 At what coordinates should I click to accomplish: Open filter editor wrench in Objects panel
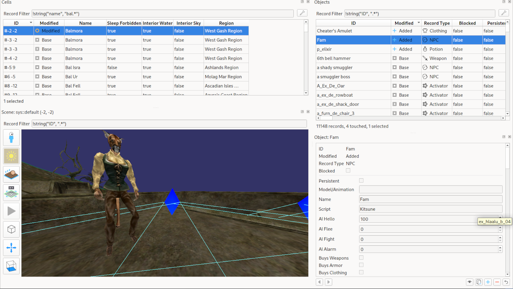pos(504,13)
